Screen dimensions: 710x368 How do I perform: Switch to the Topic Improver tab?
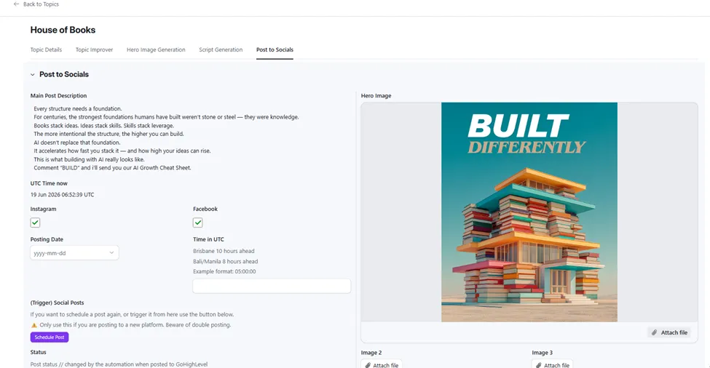pos(94,49)
